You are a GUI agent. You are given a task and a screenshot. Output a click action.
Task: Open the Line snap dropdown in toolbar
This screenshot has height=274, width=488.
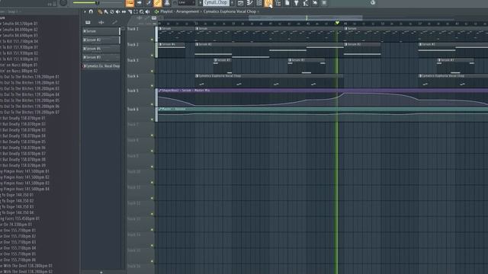coord(187,3)
